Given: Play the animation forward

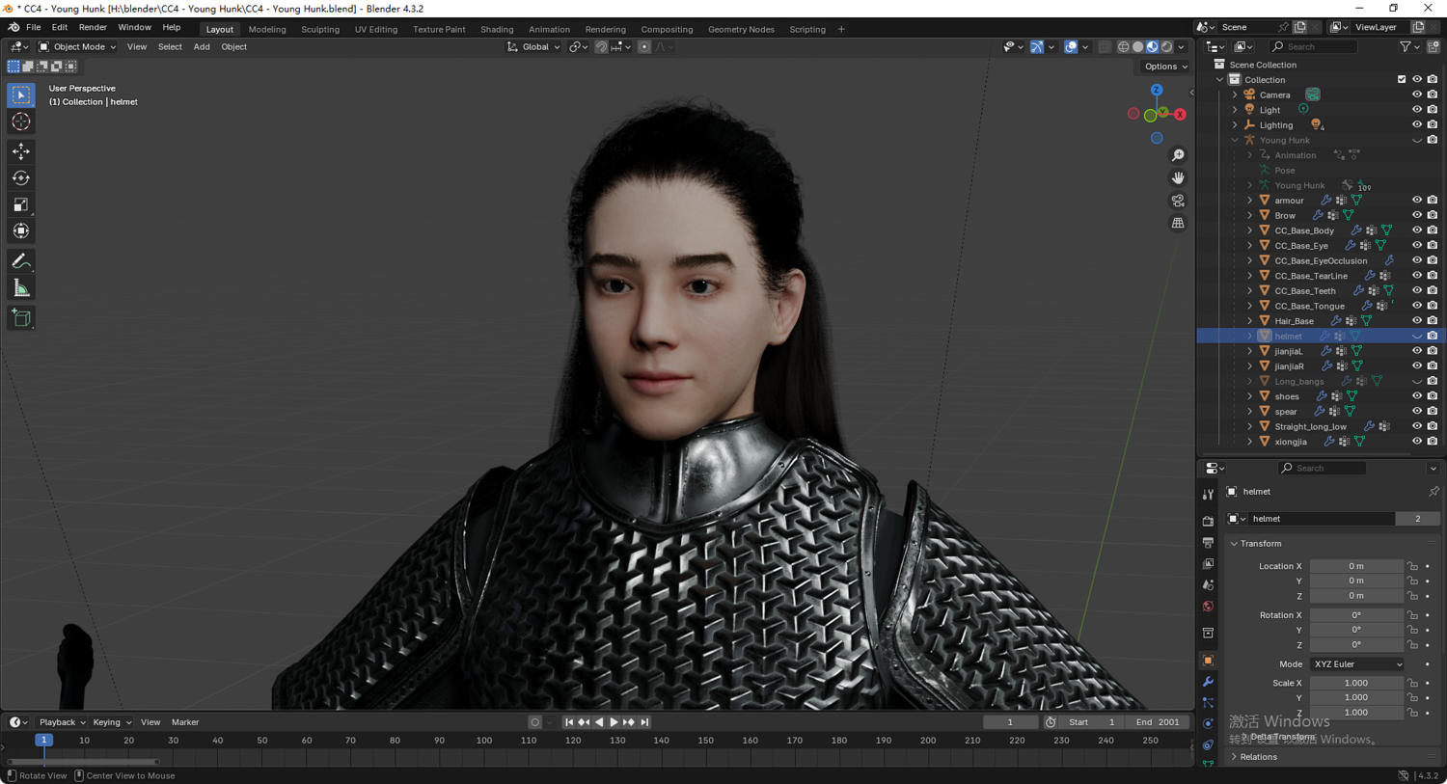Looking at the screenshot, I should click(x=614, y=722).
